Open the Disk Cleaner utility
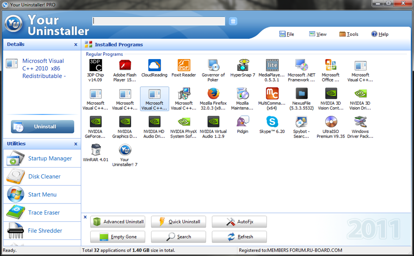 (x=42, y=176)
